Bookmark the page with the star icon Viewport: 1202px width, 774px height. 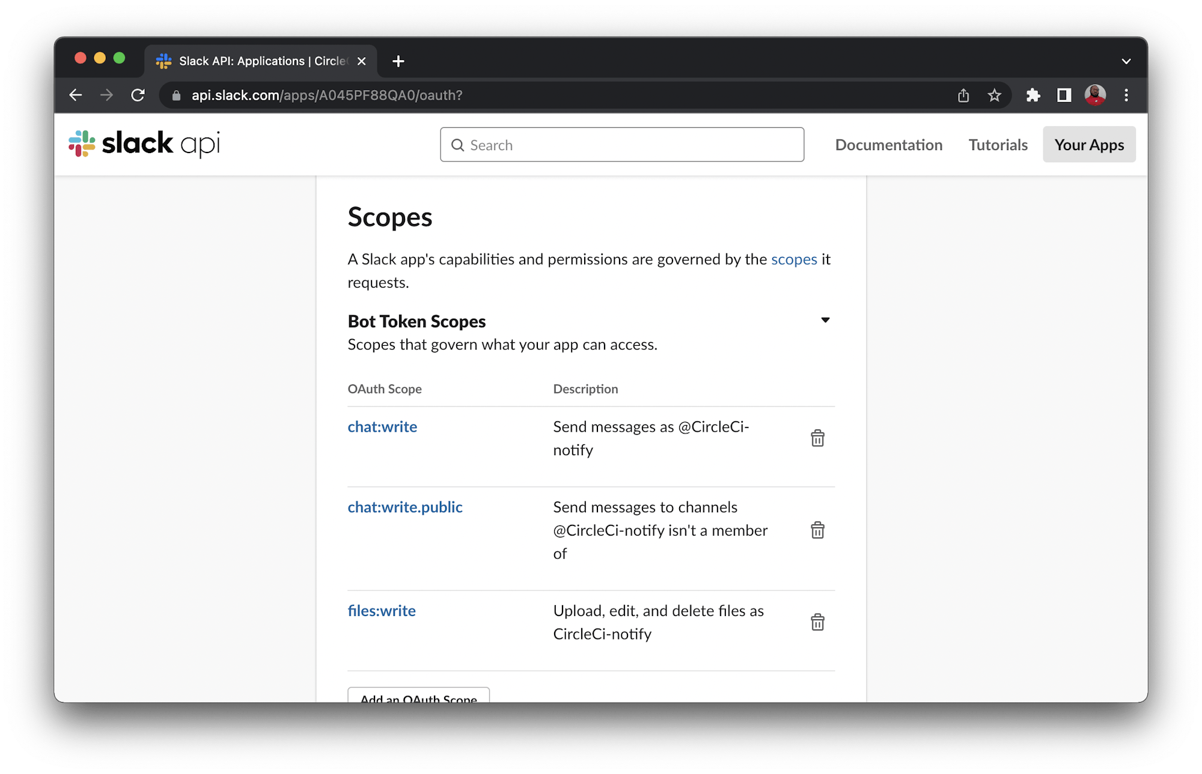(995, 95)
